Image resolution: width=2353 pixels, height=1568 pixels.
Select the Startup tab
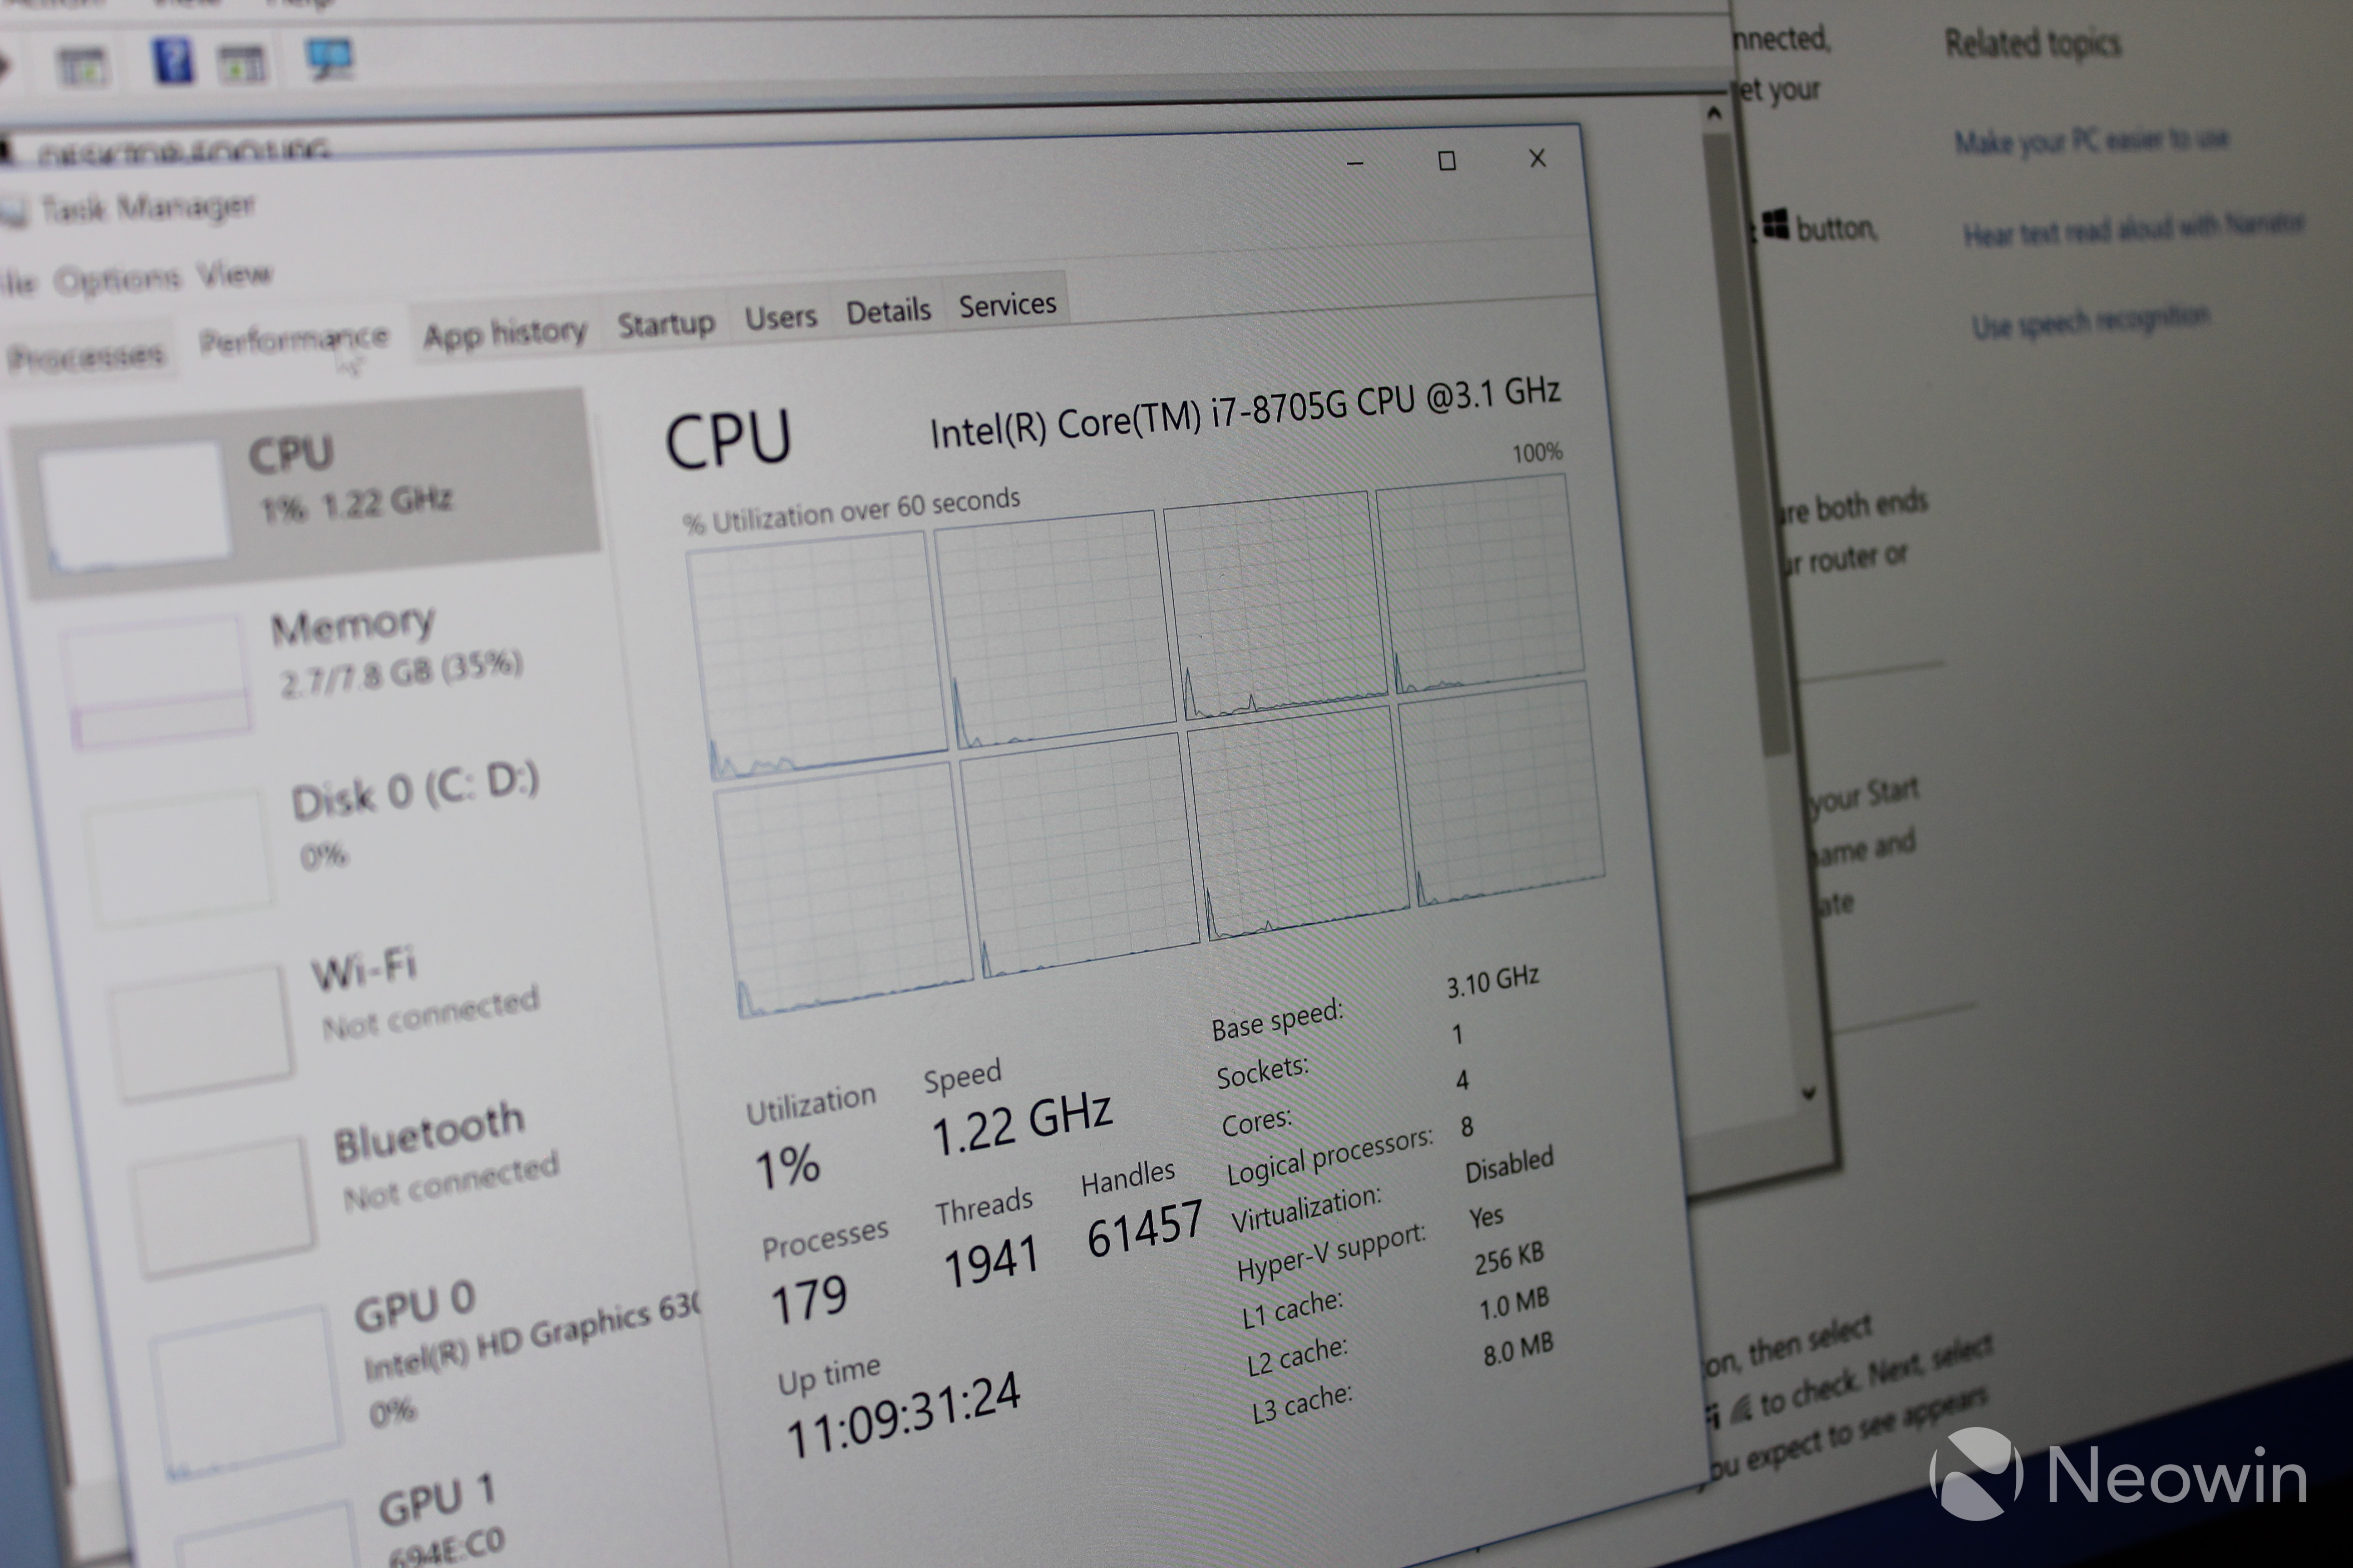(665, 323)
